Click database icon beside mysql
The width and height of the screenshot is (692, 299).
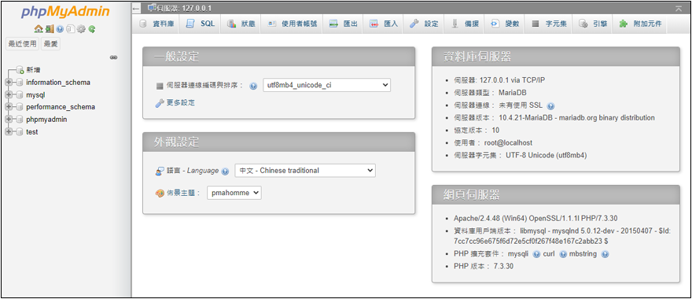pos(19,95)
